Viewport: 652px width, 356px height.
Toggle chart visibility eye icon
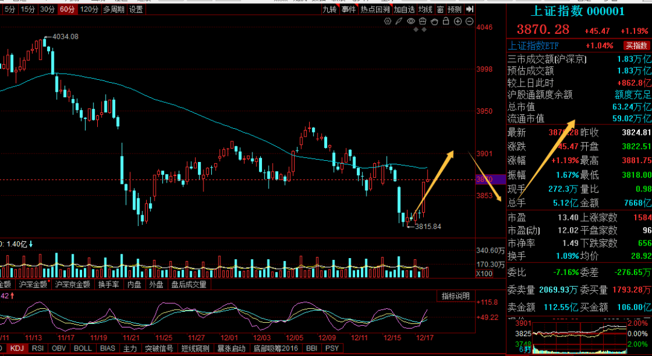[411, 21]
